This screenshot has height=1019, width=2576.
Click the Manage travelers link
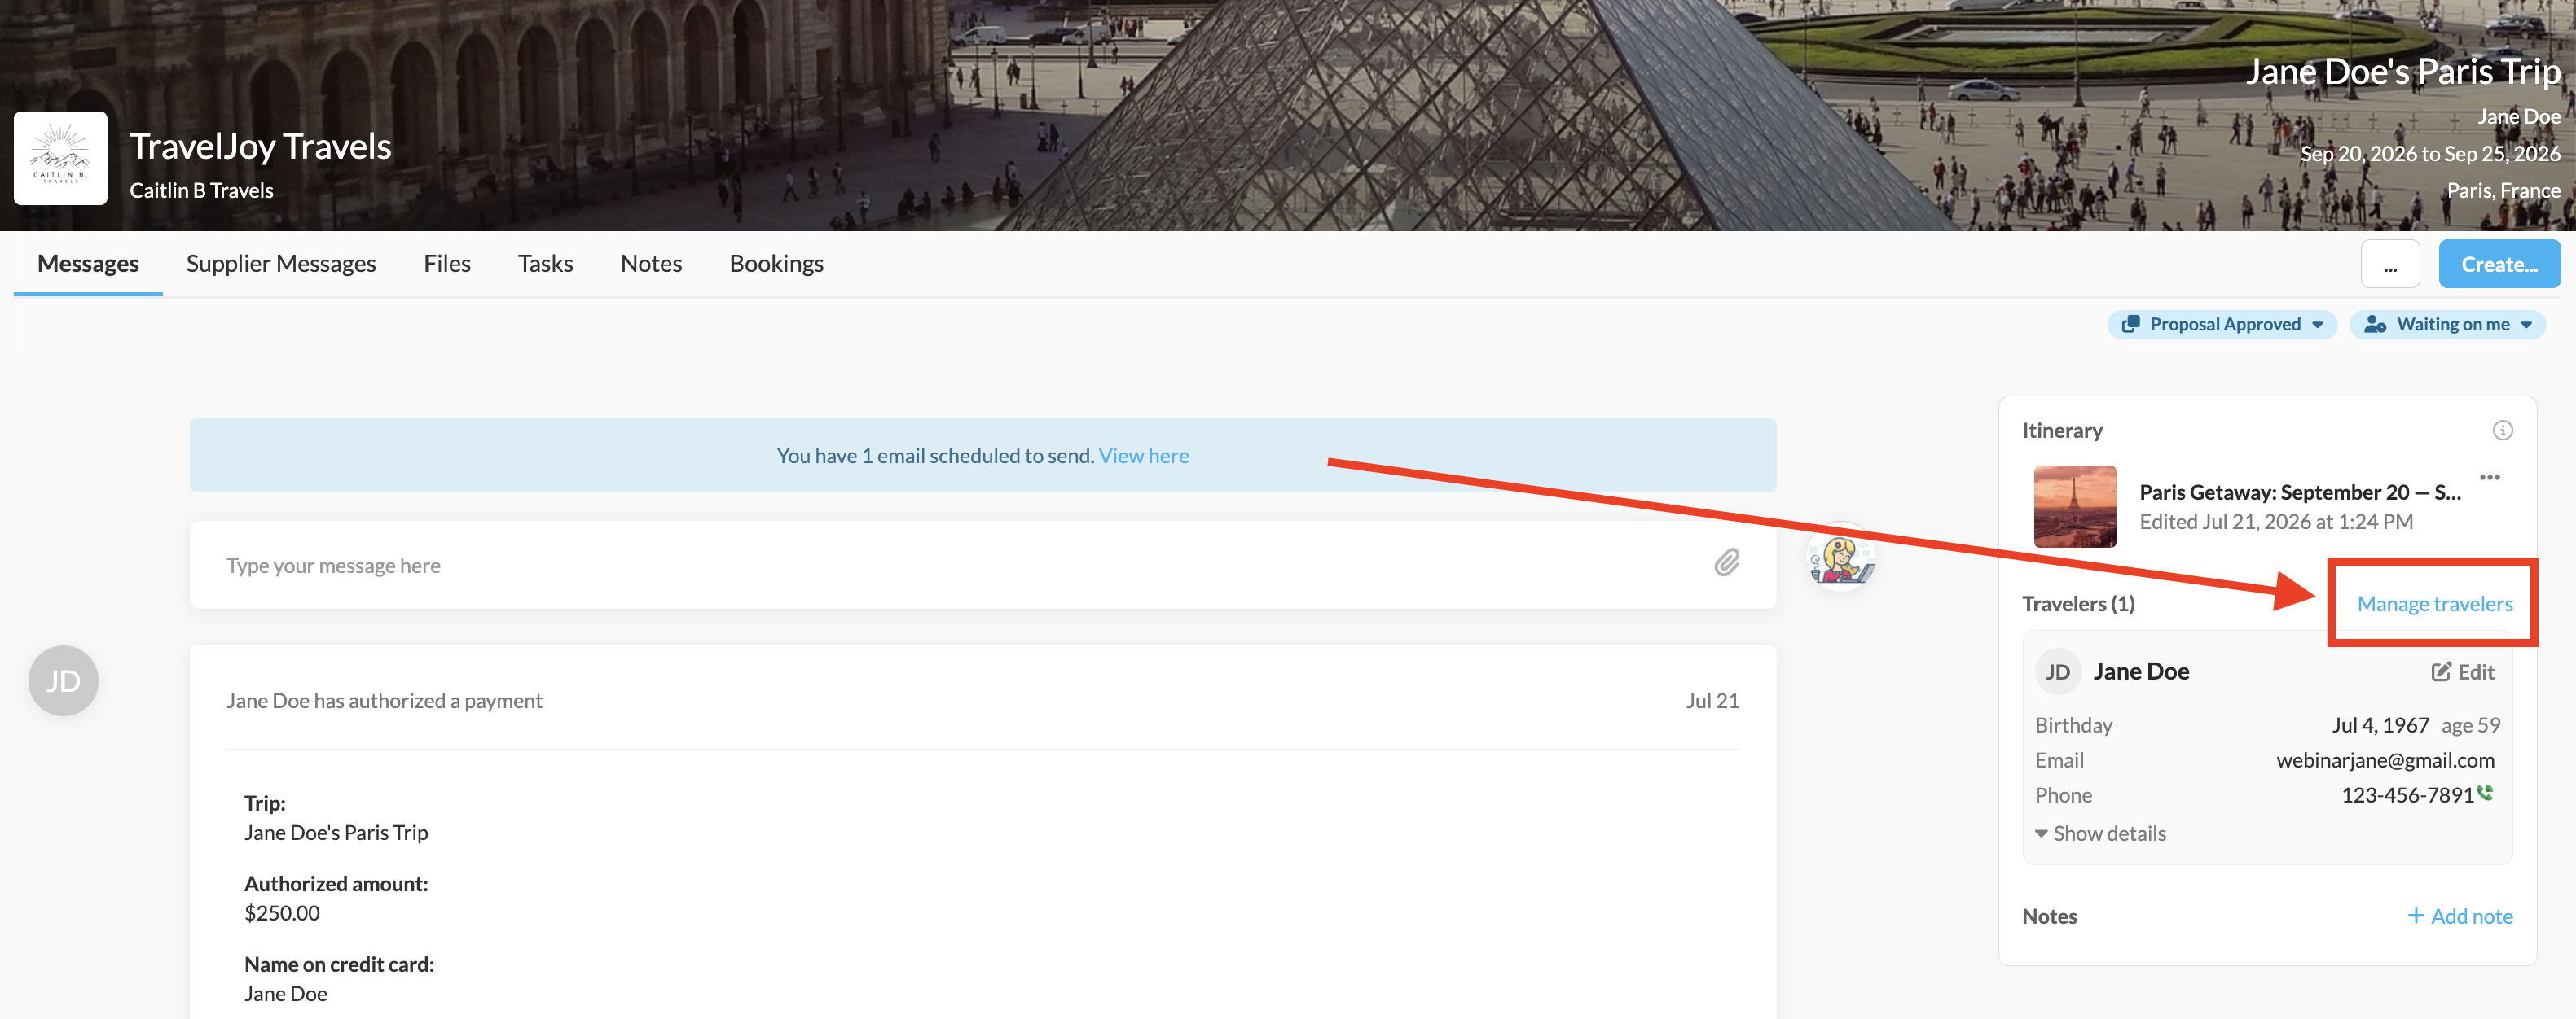click(2434, 603)
